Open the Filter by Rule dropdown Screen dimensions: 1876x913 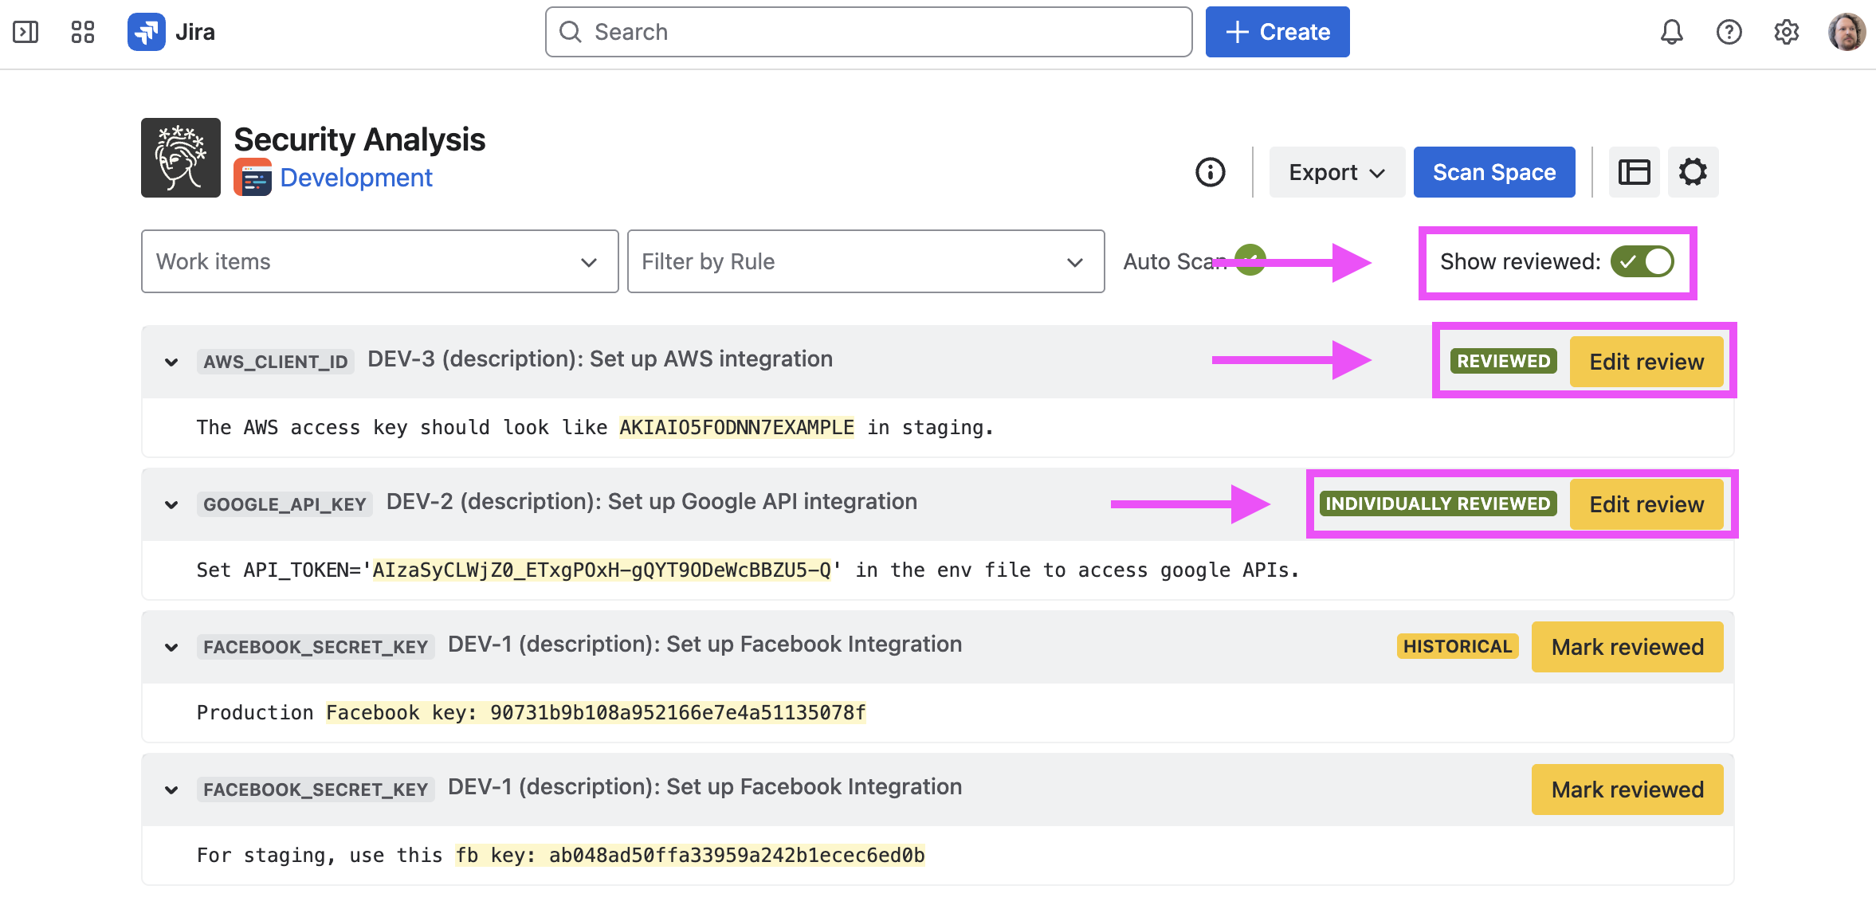pos(865,261)
